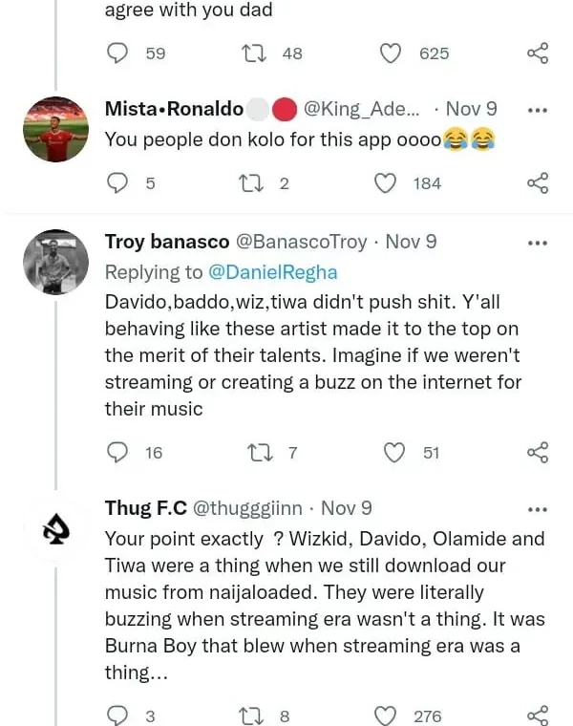The width and height of the screenshot is (573, 726).
Task: Like Troy banasco's tweet with 51 likes
Action: click(395, 452)
